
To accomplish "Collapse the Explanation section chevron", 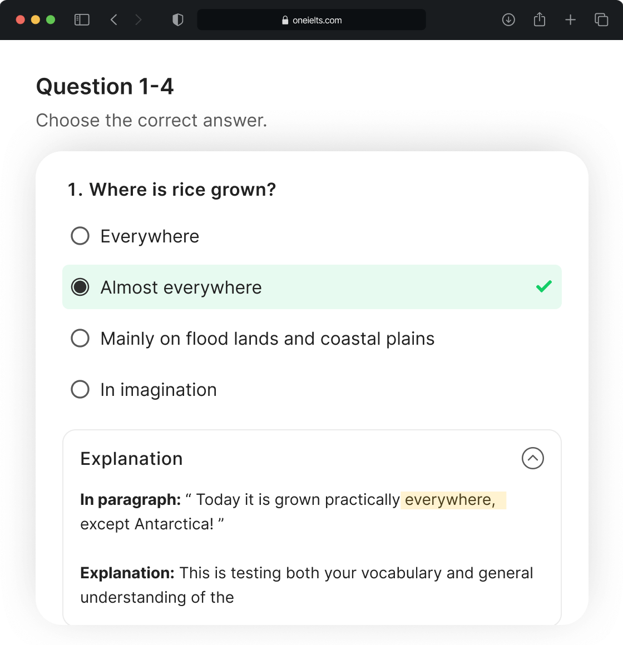I will point(533,458).
